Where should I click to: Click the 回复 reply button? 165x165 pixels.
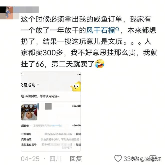[x=76, y=159]
